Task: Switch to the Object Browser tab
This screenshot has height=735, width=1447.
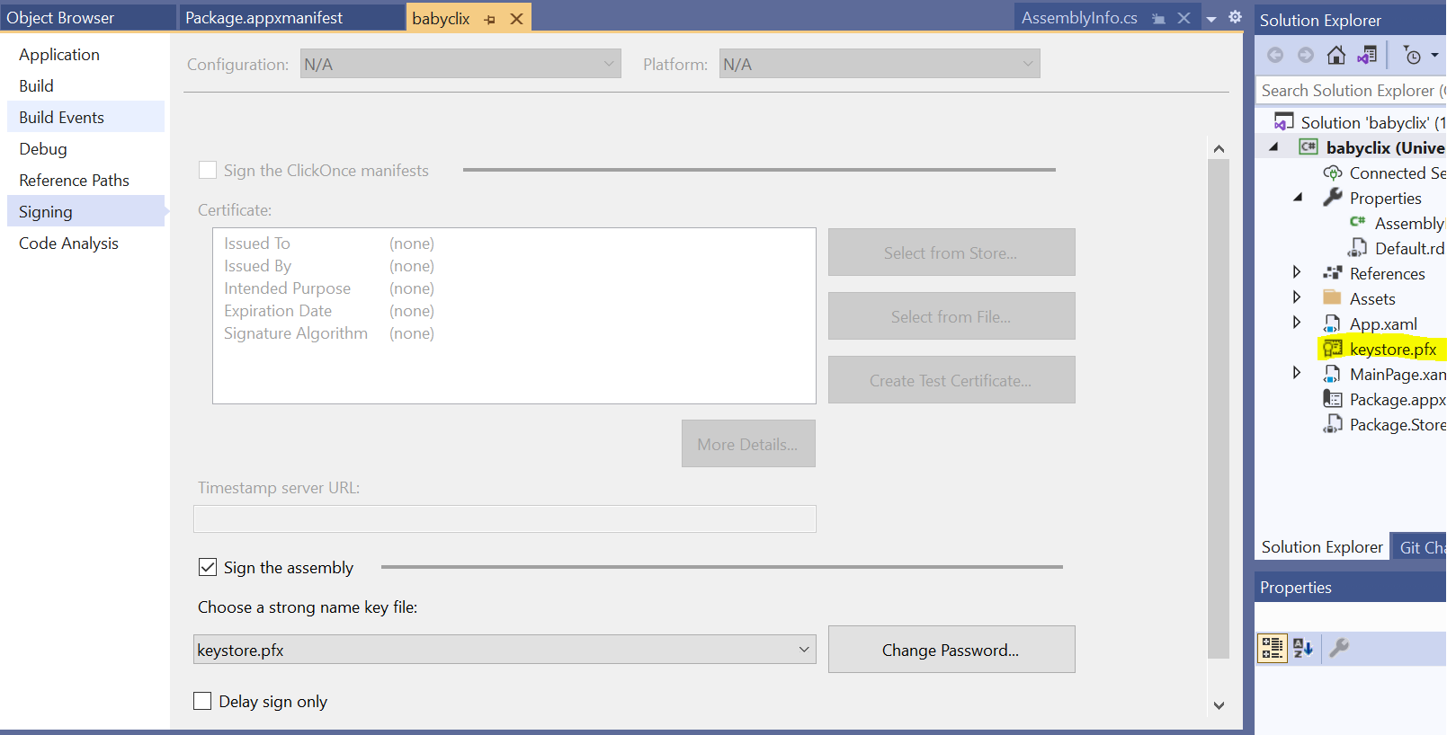Action: [88, 18]
